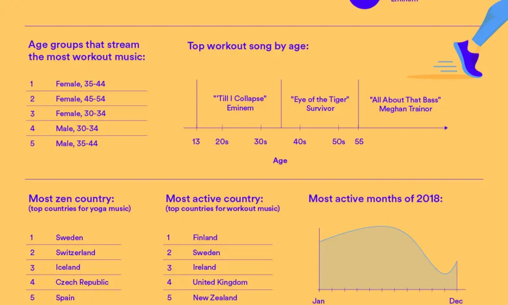Select Sweden in Most zen country list
508x305 pixels.
[x=69, y=237]
